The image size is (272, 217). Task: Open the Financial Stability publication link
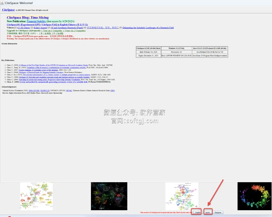[x=36, y=21]
